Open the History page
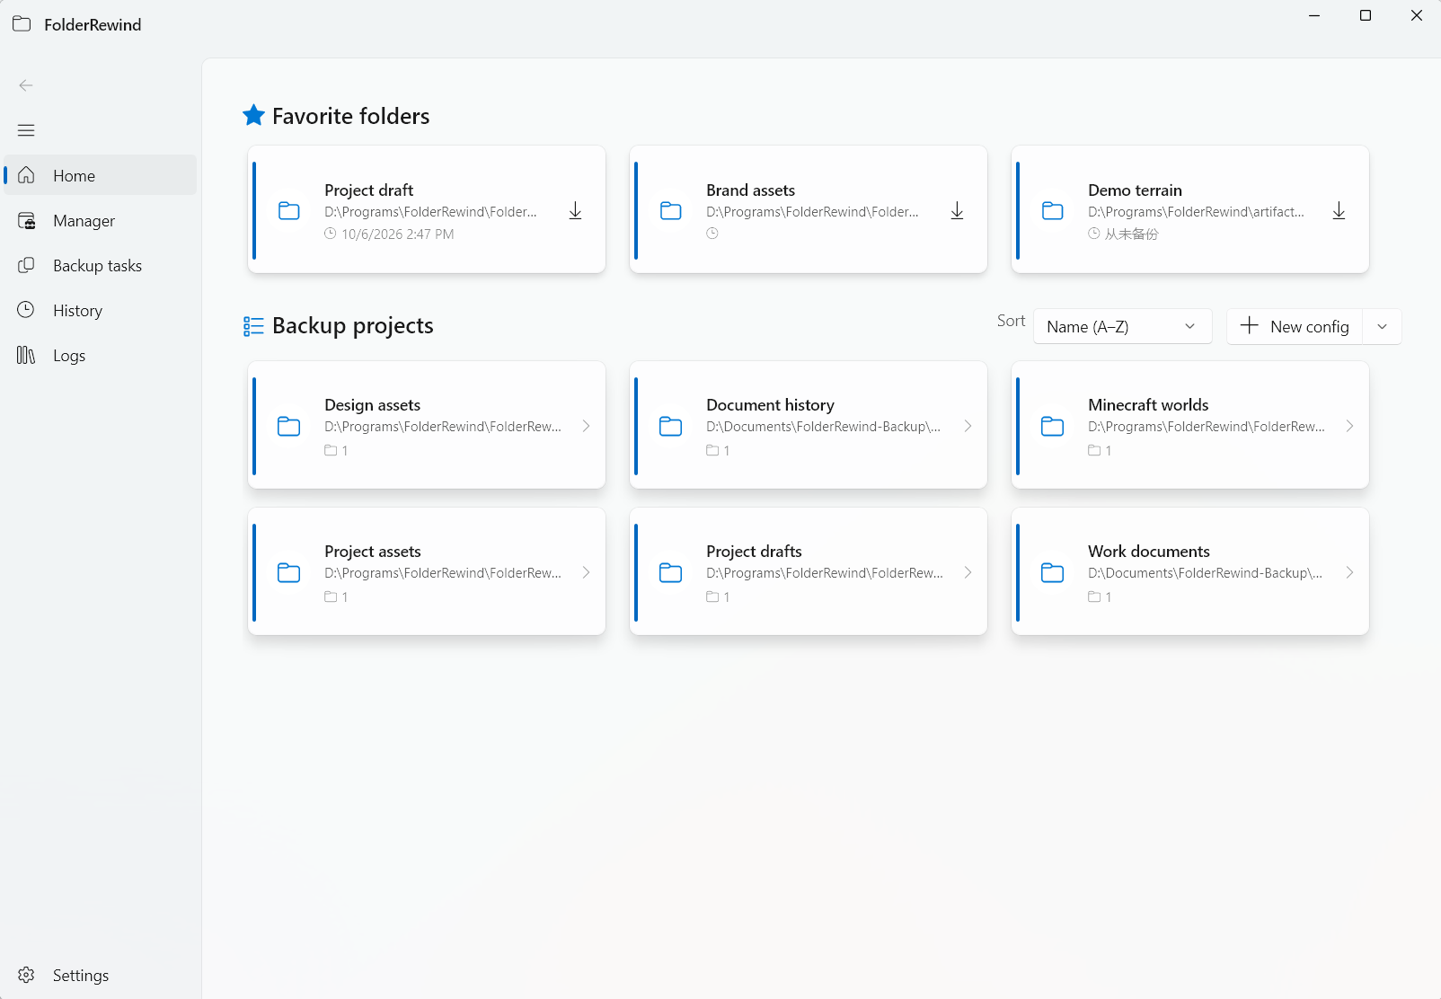The width and height of the screenshot is (1441, 999). 101,310
